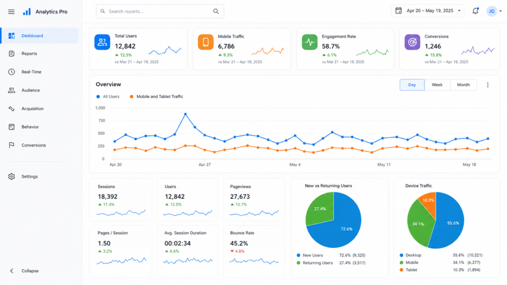Viewport: 507px width, 285px height.
Task: Open Avg. Session Duration card
Action: coord(188,251)
